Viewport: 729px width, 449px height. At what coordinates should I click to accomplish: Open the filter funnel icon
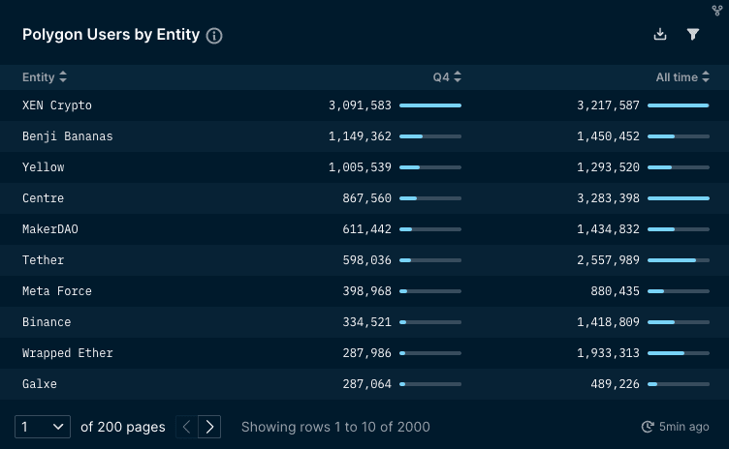point(693,34)
